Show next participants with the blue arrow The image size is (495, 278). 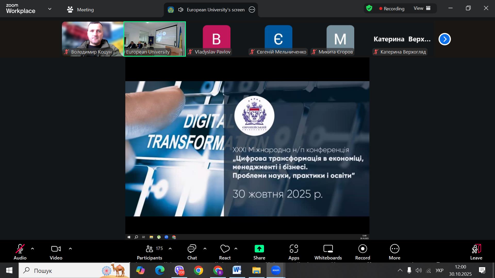[444, 39]
